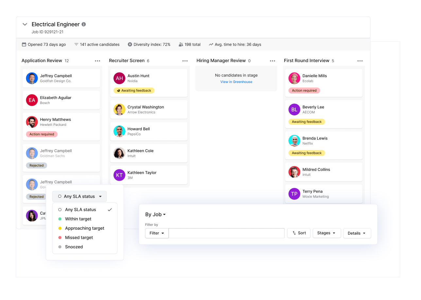Follow the View in Greenhouse link
The height and width of the screenshot is (300, 421).
(236, 82)
